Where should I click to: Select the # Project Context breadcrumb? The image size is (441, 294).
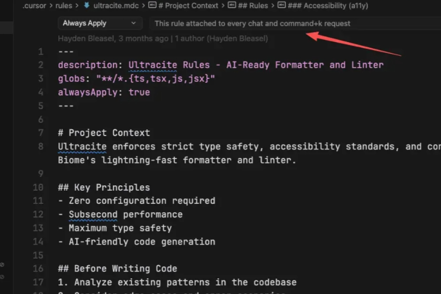coord(188,6)
